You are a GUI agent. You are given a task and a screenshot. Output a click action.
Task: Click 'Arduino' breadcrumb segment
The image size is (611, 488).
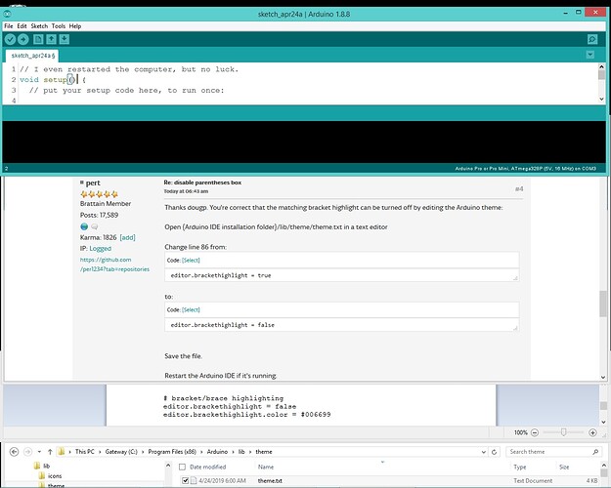(217, 452)
